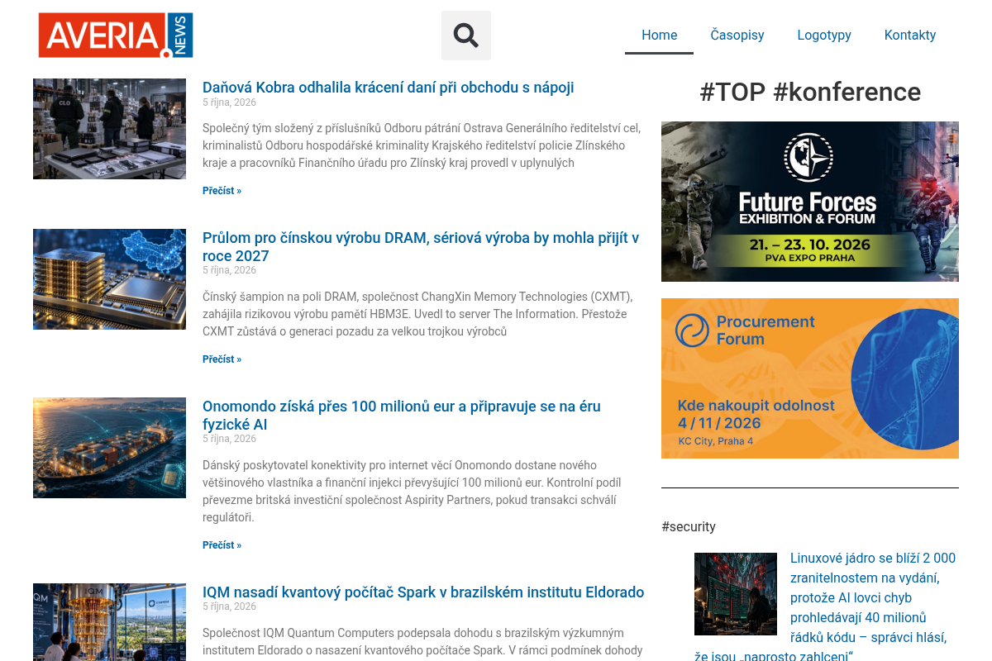Open the Procurement Forum banner

[x=810, y=378]
